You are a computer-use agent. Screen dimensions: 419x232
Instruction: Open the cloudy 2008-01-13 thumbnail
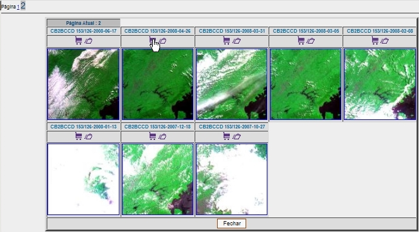pos(83,179)
